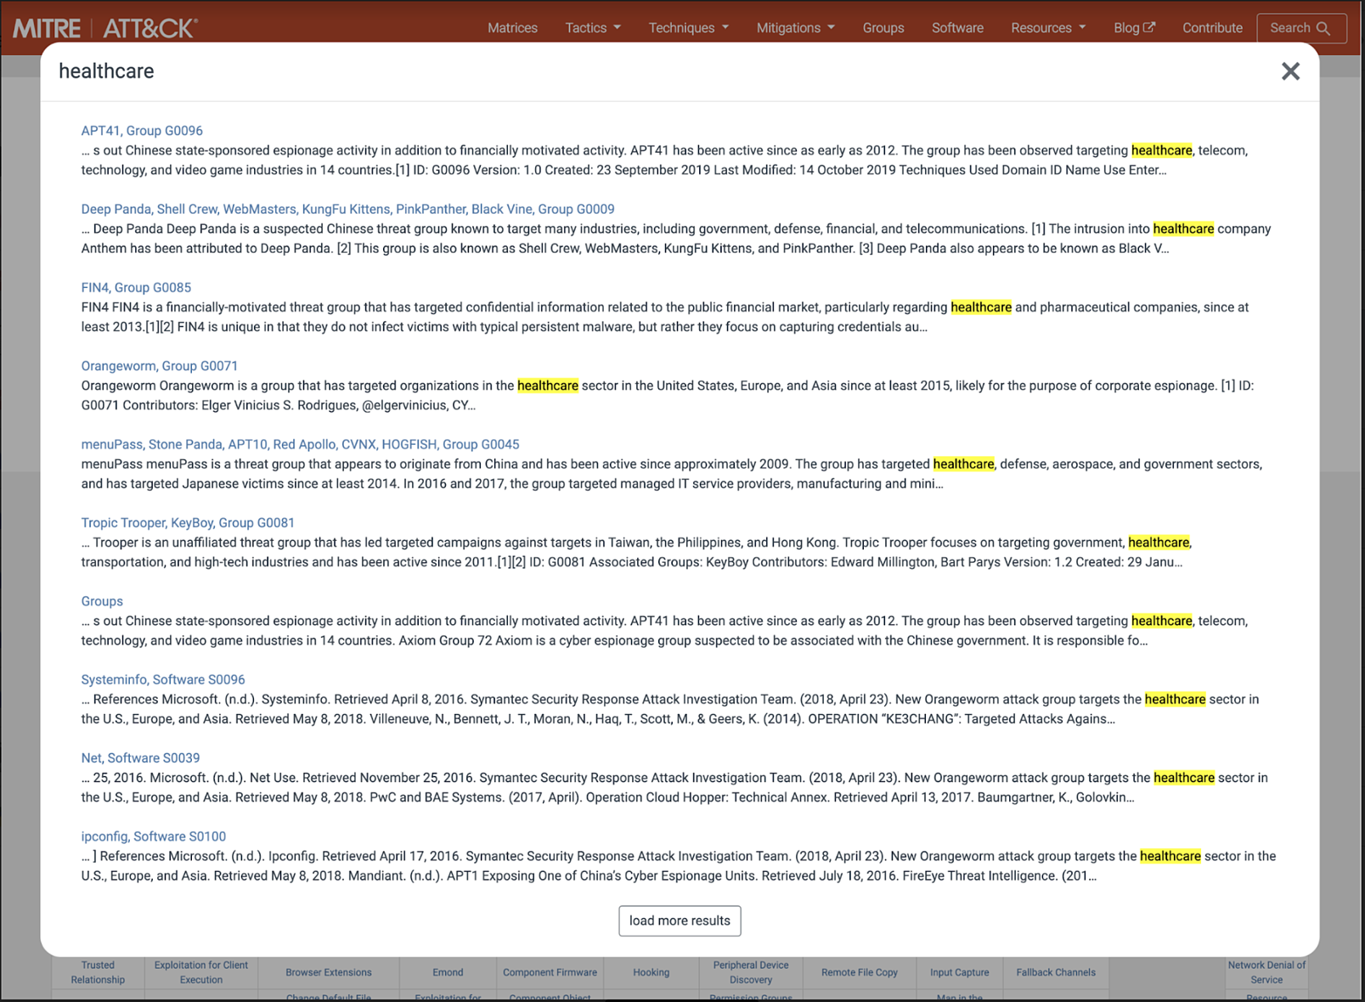Open the Mitigations dropdown
Viewport: 1365px width, 1002px height.
(x=795, y=28)
